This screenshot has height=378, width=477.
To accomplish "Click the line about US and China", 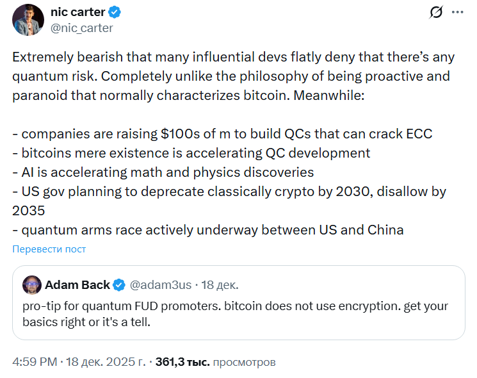I will pos(207,230).
